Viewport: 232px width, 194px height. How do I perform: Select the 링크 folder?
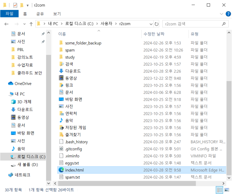tap(69, 85)
